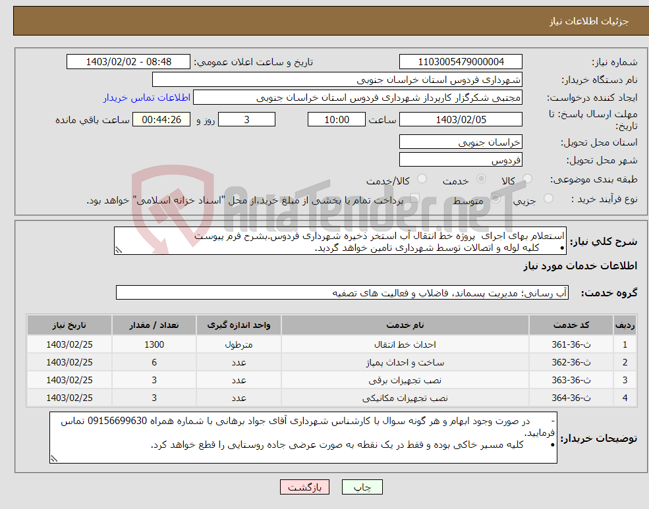649x509 pixels.
Task: Click the احداث خط انتقال service name
Action: click(405, 344)
